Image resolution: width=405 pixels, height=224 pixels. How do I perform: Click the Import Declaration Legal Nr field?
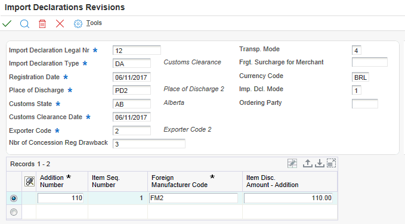coord(137,50)
